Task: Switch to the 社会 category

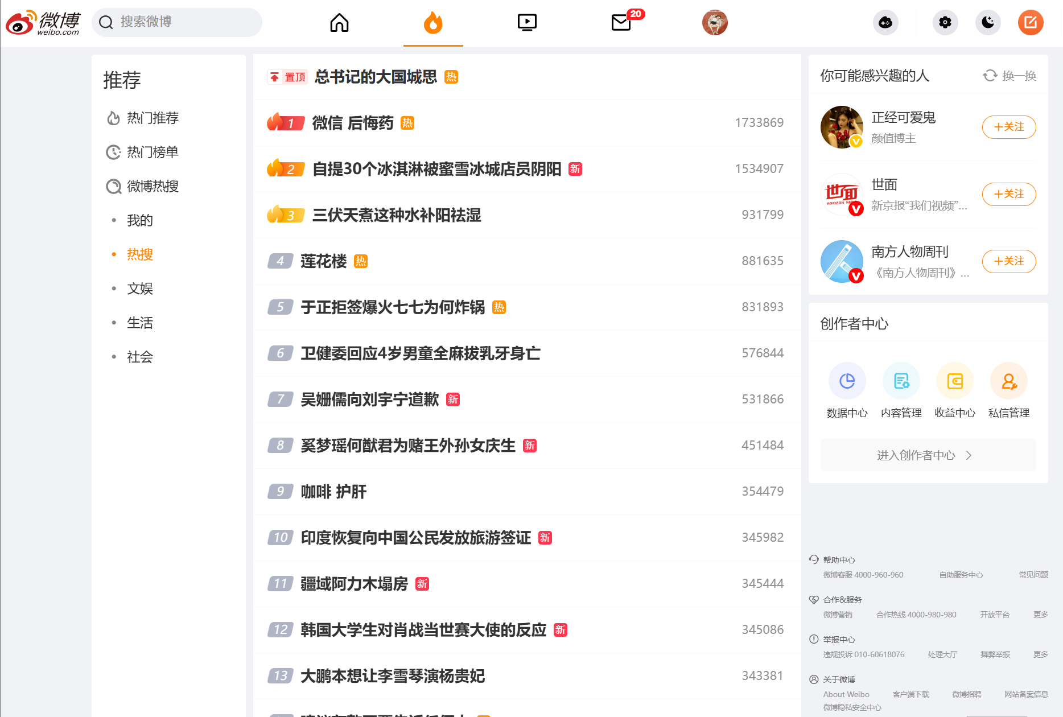Action: tap(140, 357)
